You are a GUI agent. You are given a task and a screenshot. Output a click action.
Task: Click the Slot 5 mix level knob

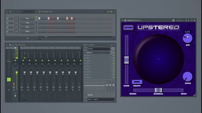click(x=111, y=64)
